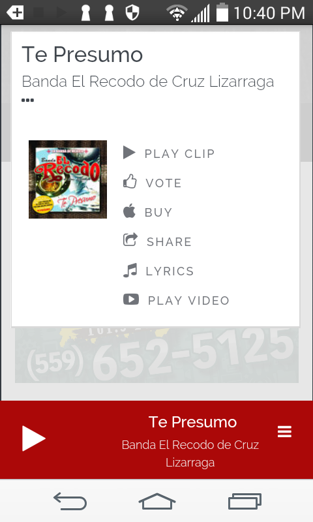Open LYRICS for Te Presumo

(170, 271)
